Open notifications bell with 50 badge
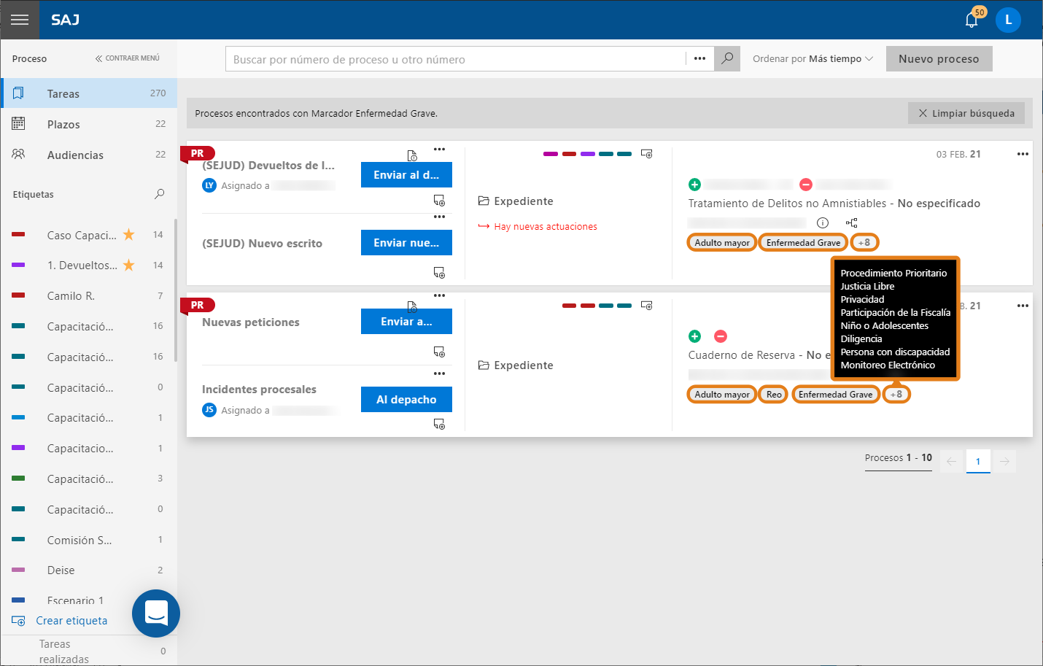Screen dimensions: 1043x666 click(x=972, y=19)
